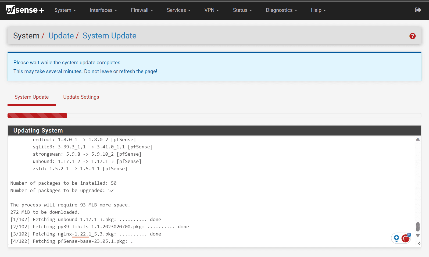
Task: Click the update log scrollbar thumb
Action: (x=418, y=227)
